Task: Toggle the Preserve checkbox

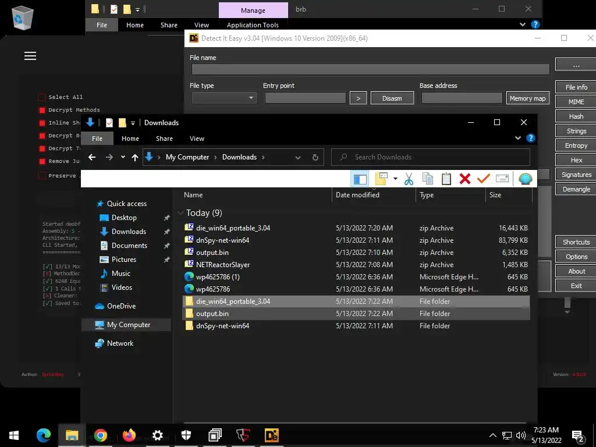Action: [42, 176]
